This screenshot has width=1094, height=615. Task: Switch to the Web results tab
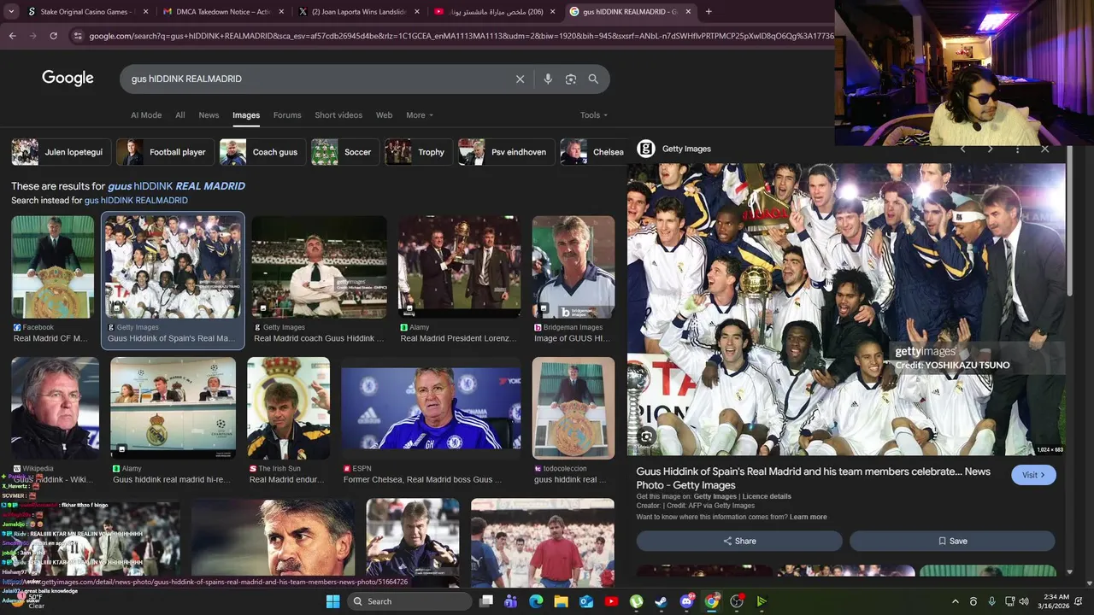(x=385, y=115)
